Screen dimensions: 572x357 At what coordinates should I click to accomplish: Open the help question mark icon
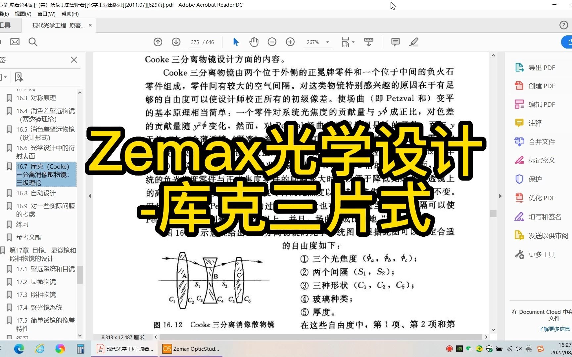[563, 25]
